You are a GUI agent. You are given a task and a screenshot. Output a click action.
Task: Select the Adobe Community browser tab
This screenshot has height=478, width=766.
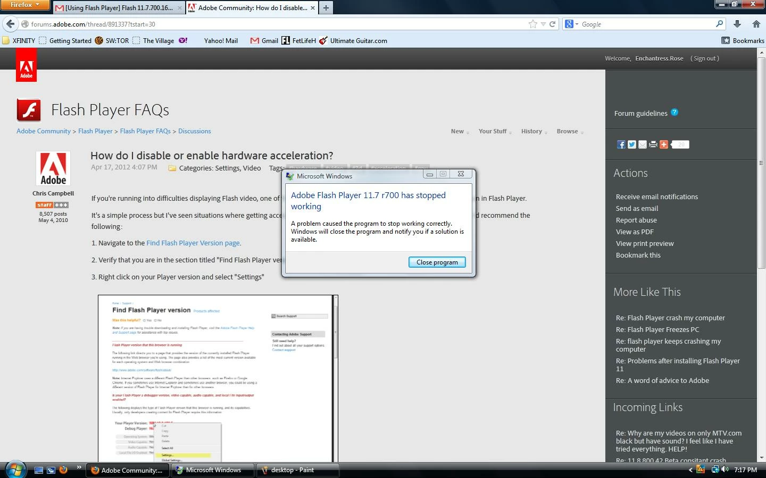coord(252,8)
